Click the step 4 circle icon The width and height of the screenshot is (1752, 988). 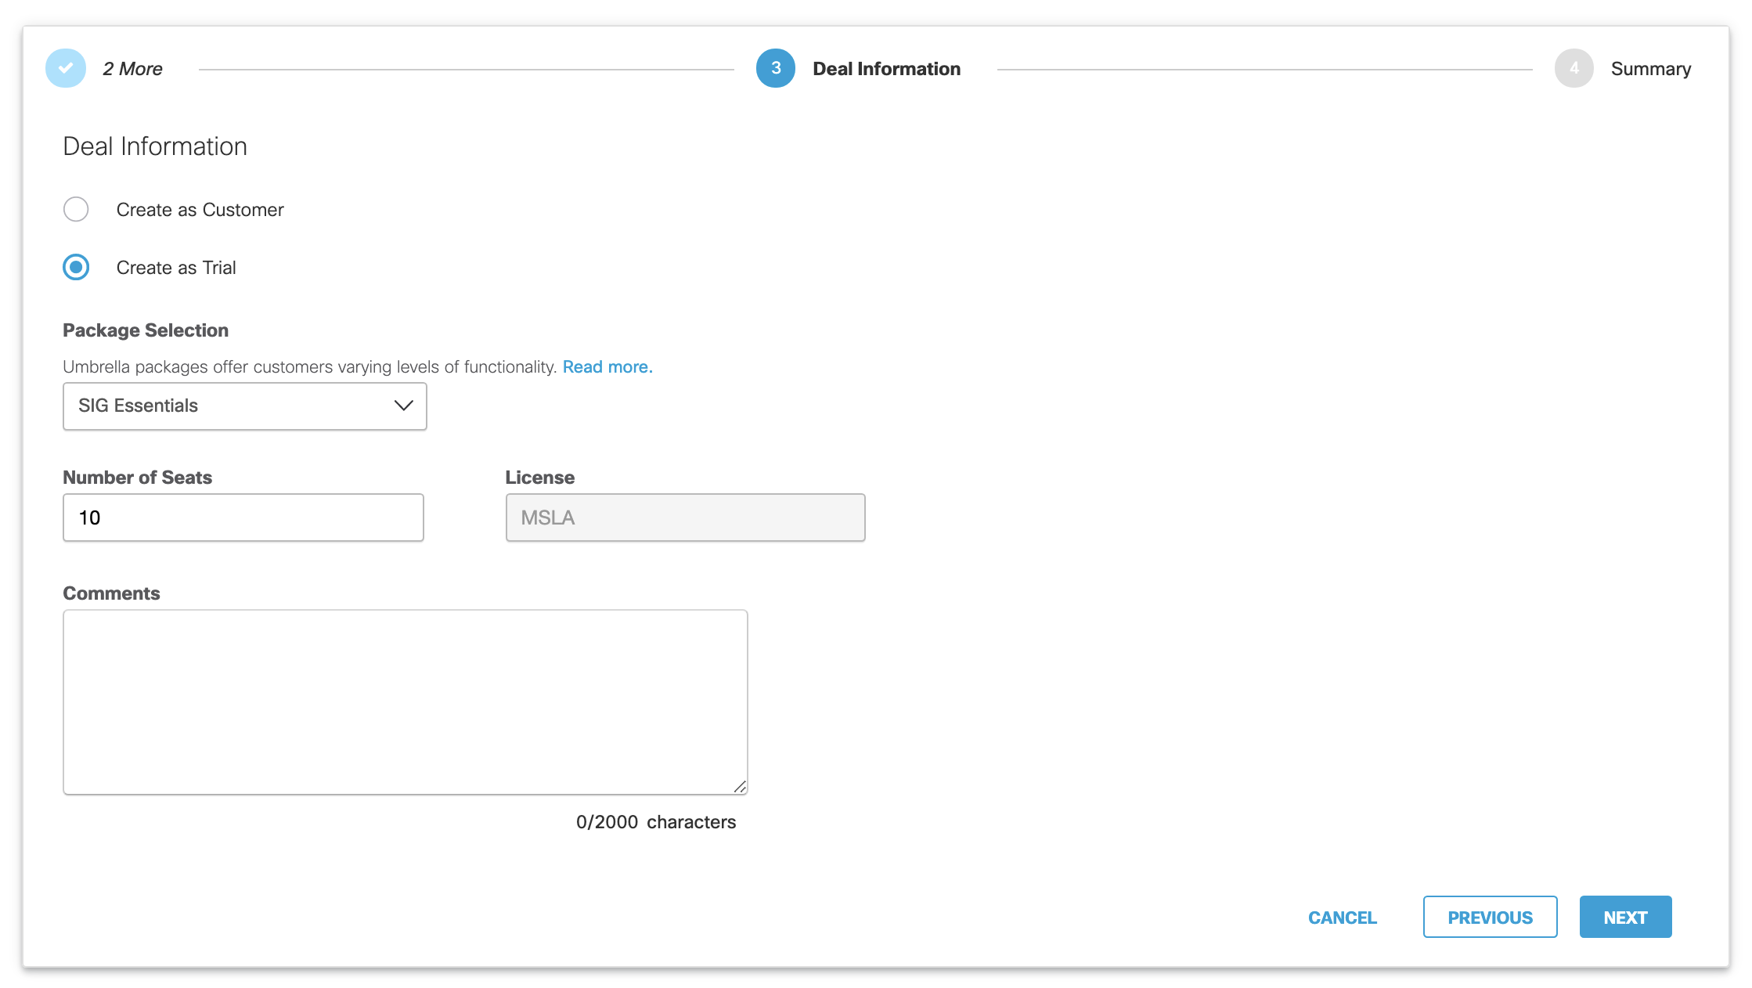click(x=1574, y=69)
